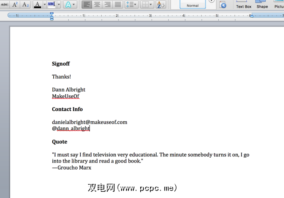The width and height of the screenshot is (284, 198).
Task: Insert a Text Box
Action: (x=244, y=5)
